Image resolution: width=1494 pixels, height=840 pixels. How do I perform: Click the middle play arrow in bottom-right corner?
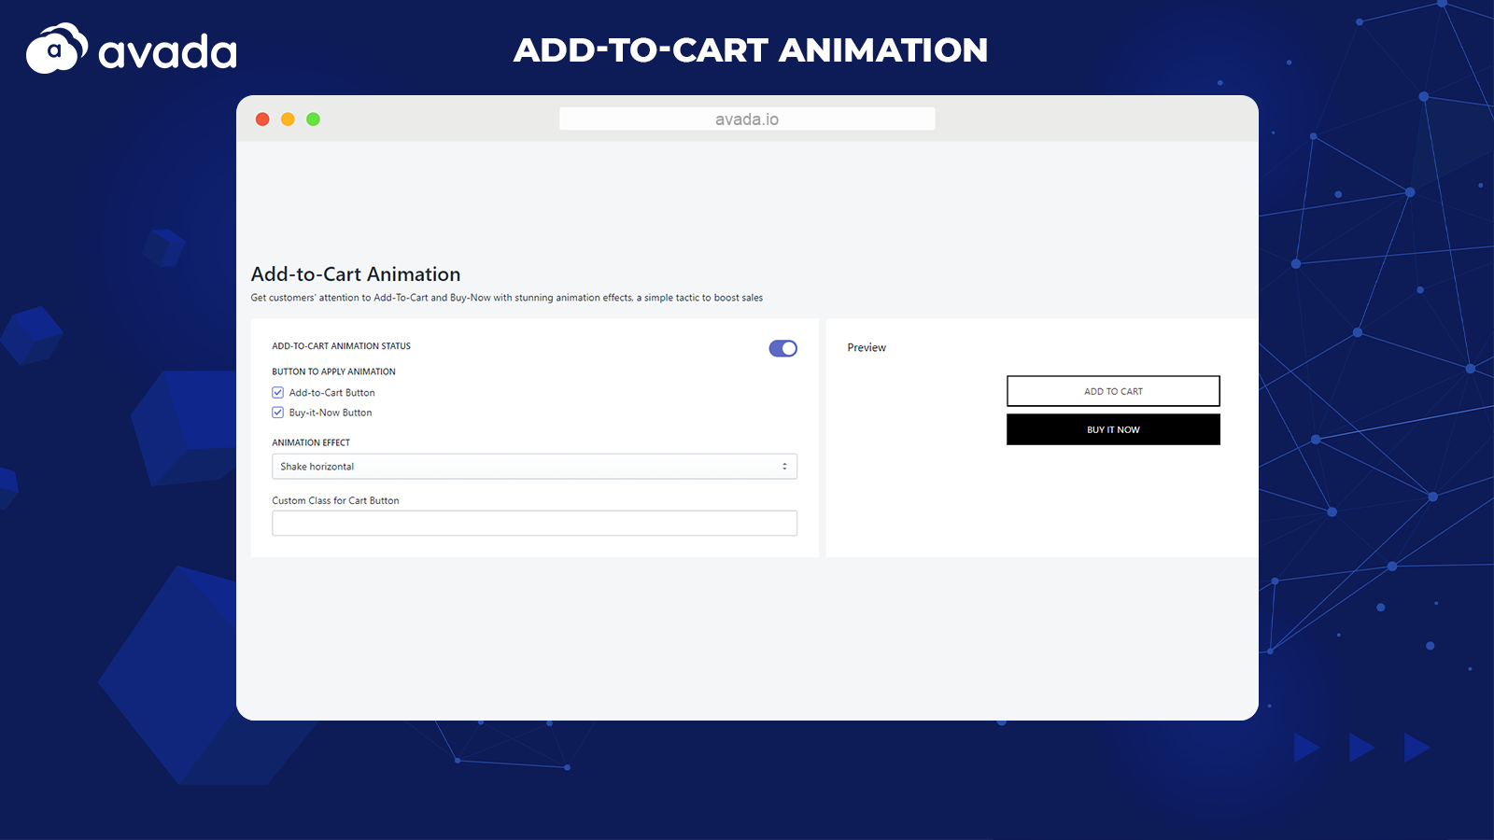coord(1360,748)
